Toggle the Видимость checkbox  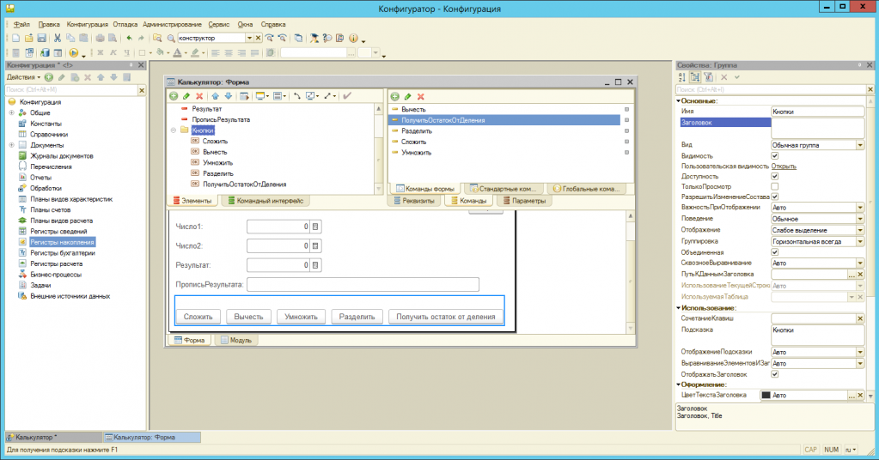point(775,156)
